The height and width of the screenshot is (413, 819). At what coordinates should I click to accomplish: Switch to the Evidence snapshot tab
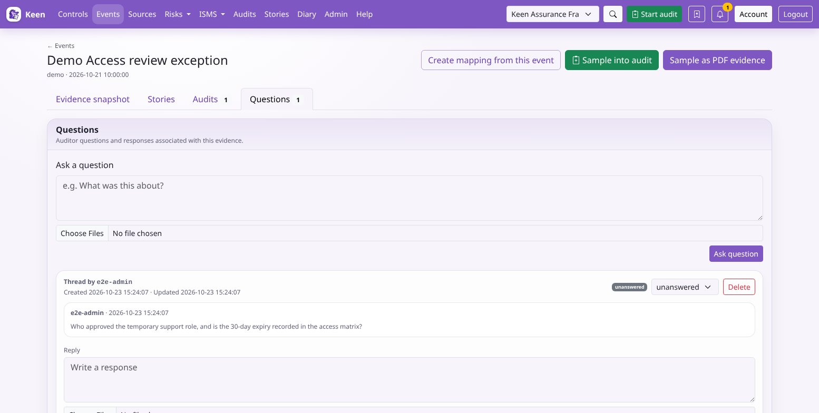tap(93, 99)
